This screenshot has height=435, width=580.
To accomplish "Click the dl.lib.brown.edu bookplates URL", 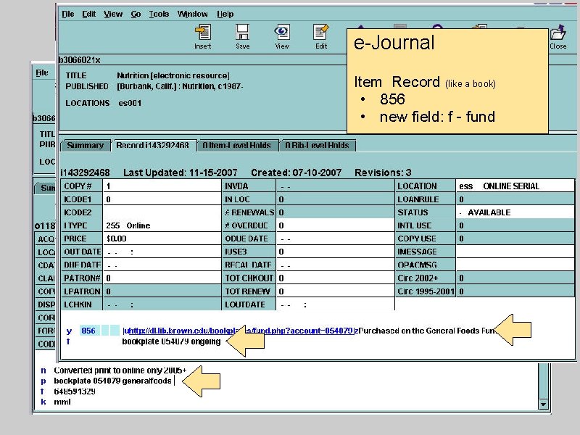I will click(239, 331).
